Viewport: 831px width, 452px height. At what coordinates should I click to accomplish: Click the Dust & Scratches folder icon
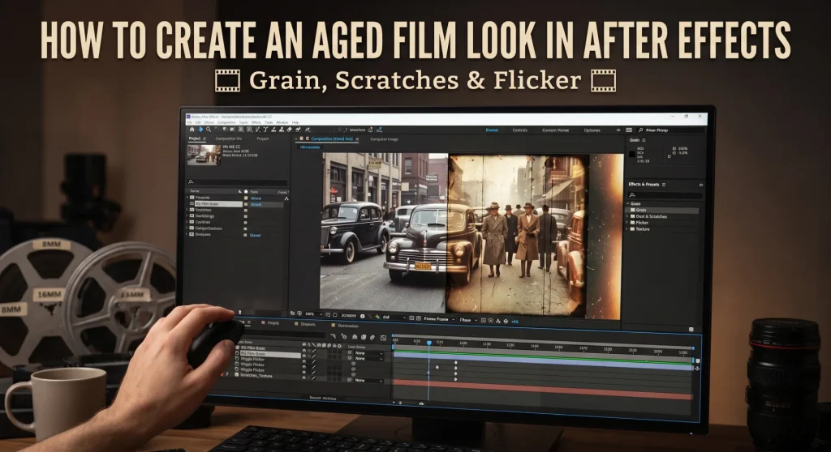click(632, 216)
